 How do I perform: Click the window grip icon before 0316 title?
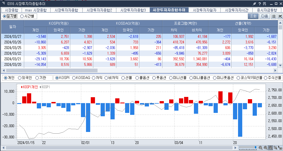click(x=3, y=3)
